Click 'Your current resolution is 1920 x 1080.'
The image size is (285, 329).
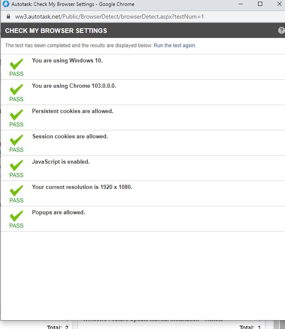pyautogui.click(x=82, y=187)
